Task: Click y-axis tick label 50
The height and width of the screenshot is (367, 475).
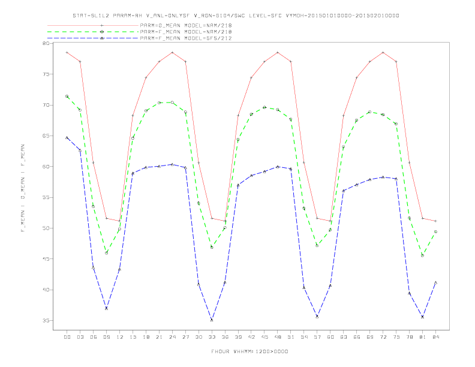Action: click(46, 228)
